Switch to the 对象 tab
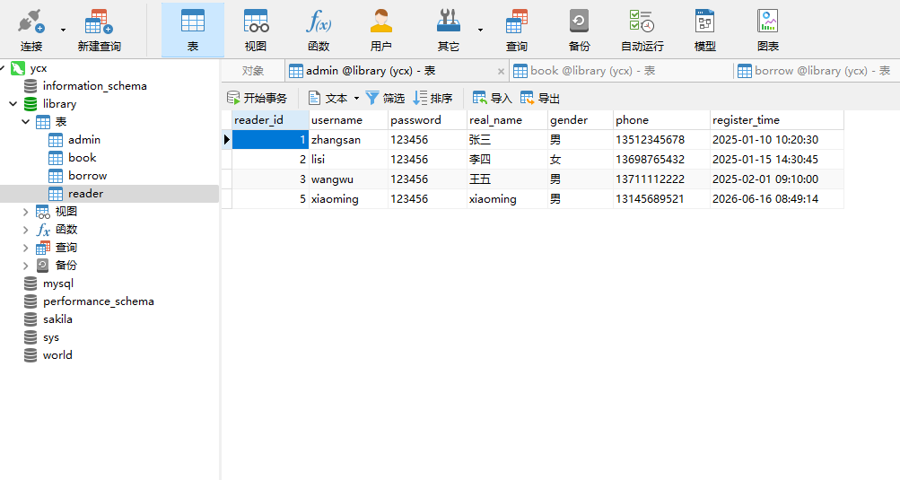Screen dimensions: 900x480 [x=252, y=71]
